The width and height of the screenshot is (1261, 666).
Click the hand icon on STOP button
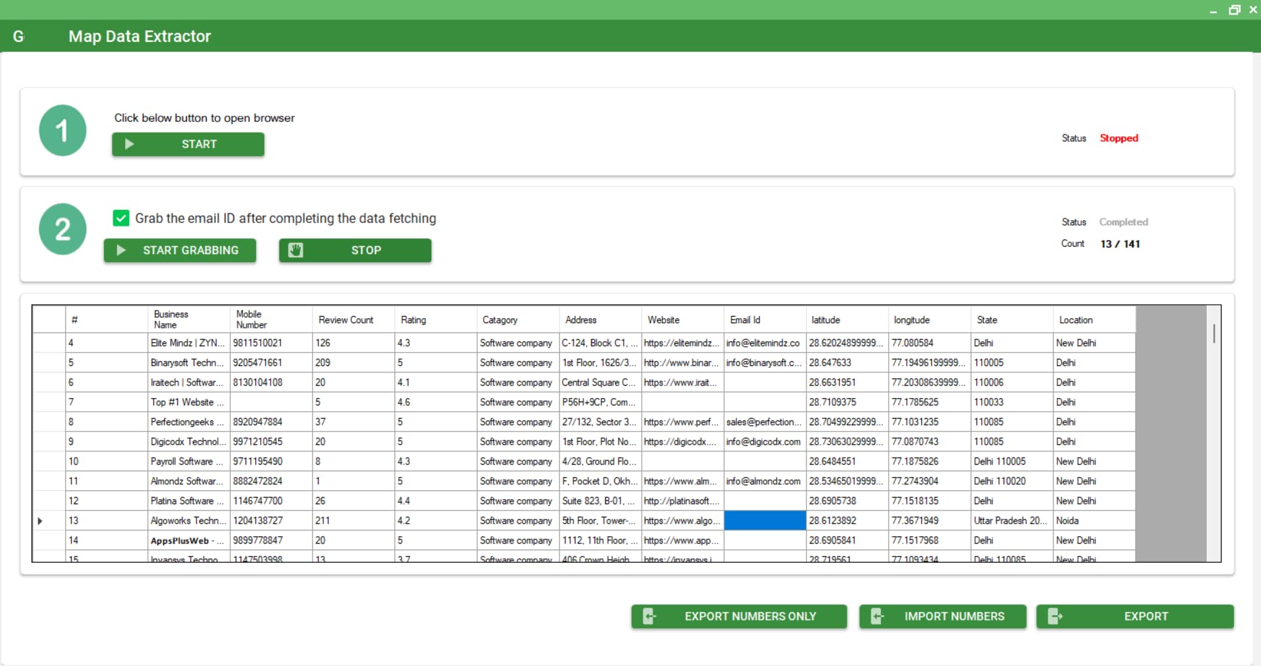[x=296, y=250]
